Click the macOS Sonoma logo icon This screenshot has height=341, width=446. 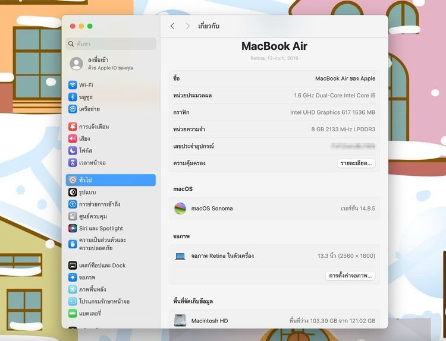[x=180, y=209]
